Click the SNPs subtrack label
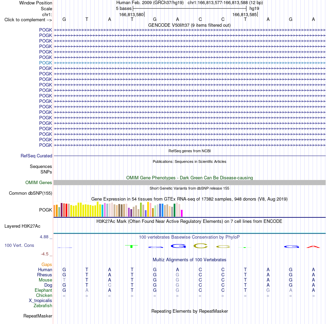 pyautogui.click(x=46, y=172)
